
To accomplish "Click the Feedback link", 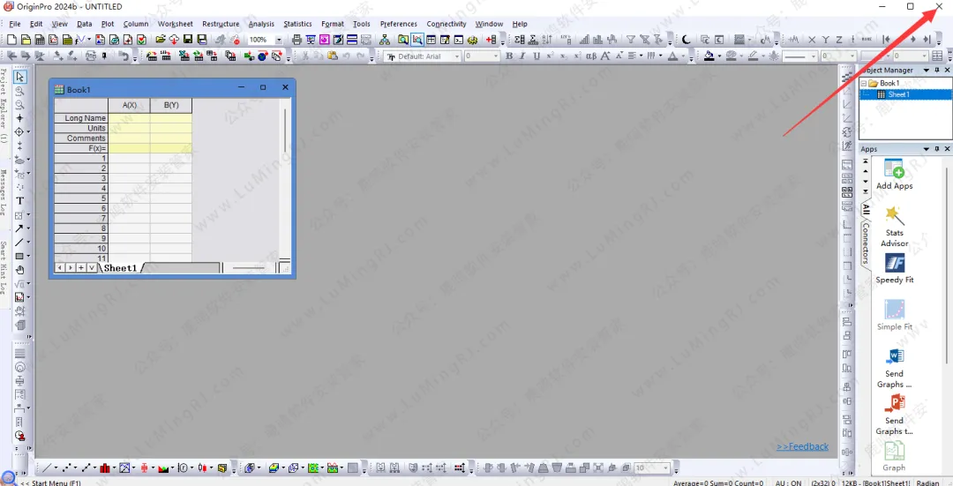I will click(802, 446).
